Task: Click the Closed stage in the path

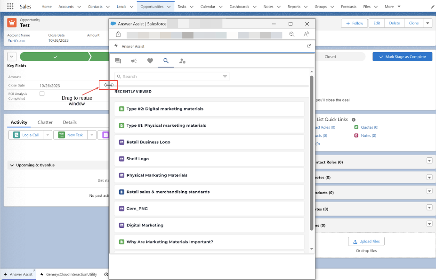Action: pyautogui.click(x=330, y=56)
